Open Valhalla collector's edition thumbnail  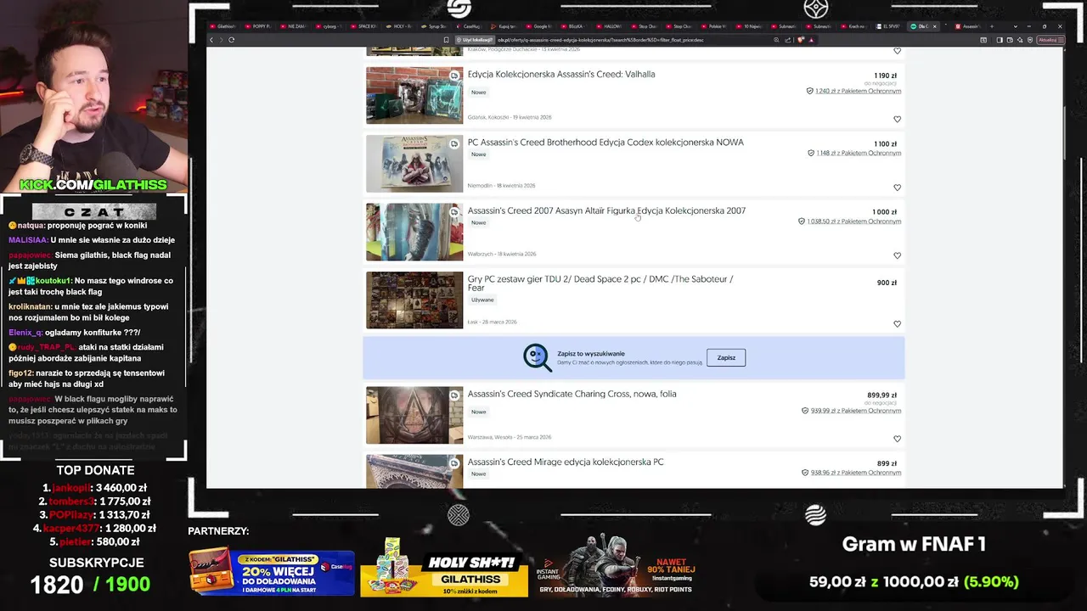pyautogui.click(x=414, y=96)
